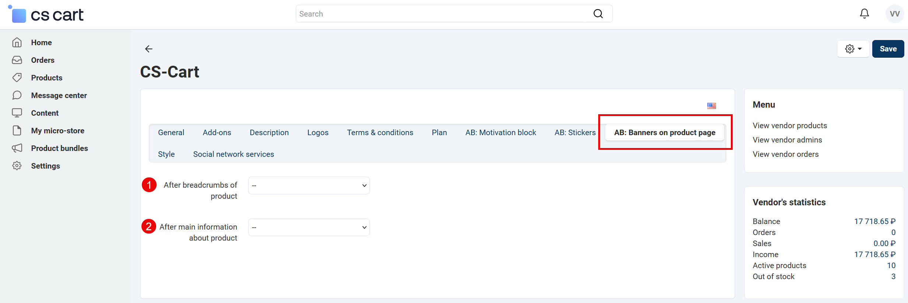Switch to the Add-ons tab
908x303 pixels.
click(217, 133)
